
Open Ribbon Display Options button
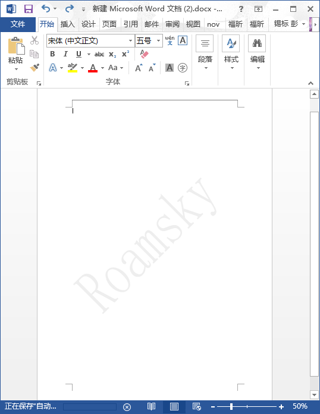point(258,9)
